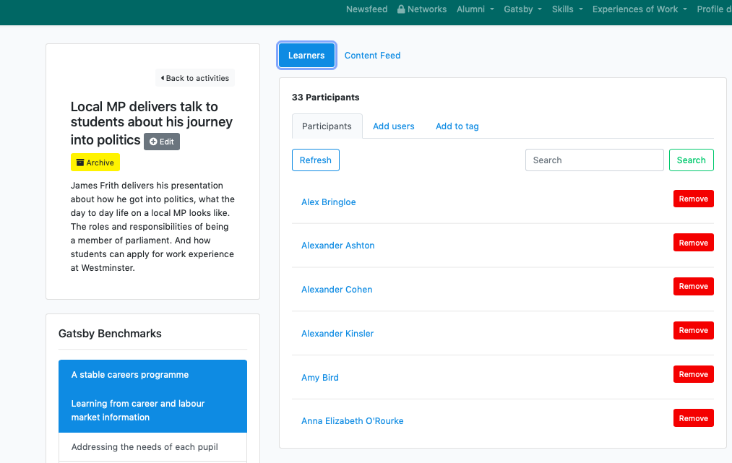Remove Alexander Kinsler from participants
This screenshot has height=463, width=732.
pyautogui.click(x=693, y=330)
